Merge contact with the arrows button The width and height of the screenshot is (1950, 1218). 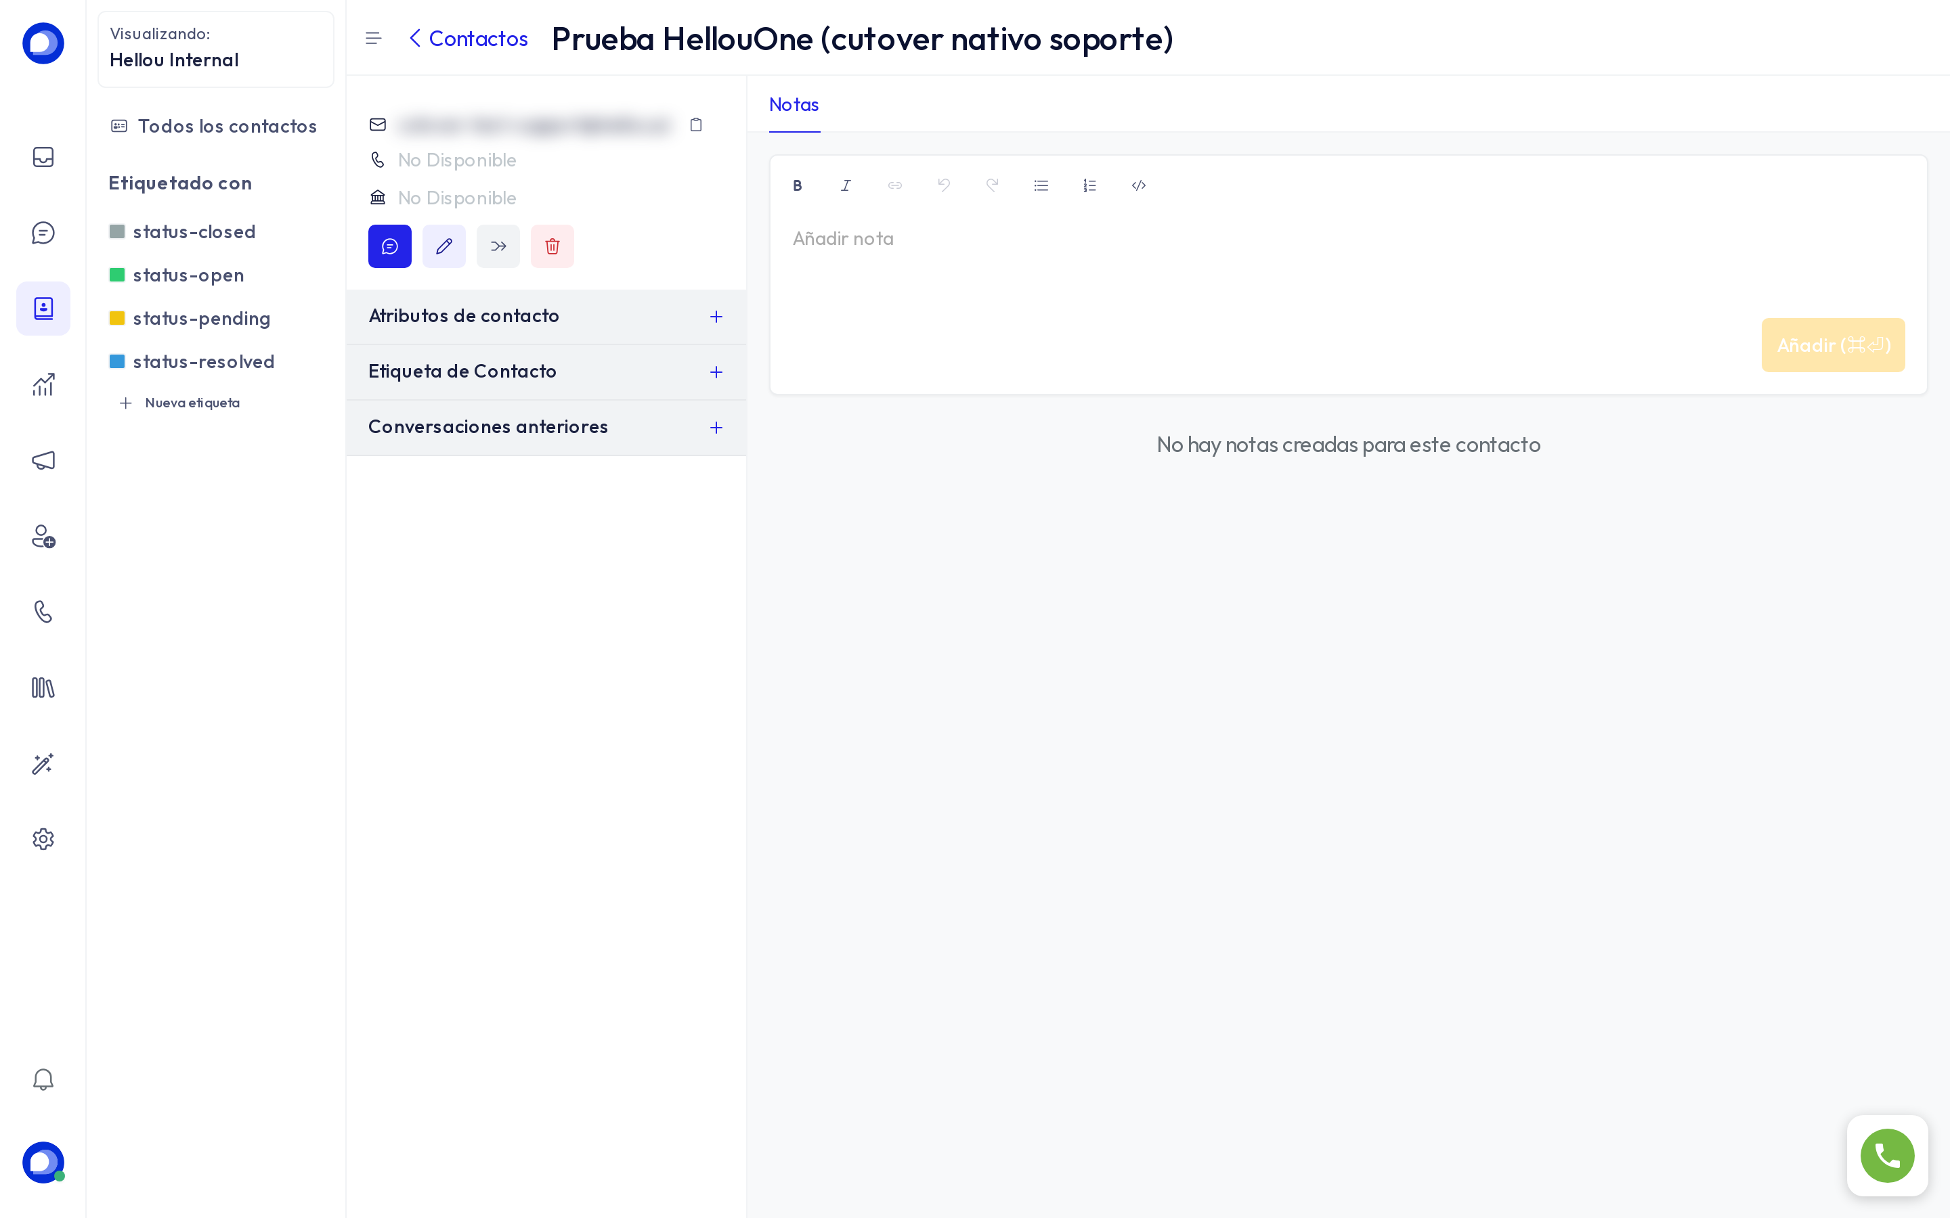[498, 246]
